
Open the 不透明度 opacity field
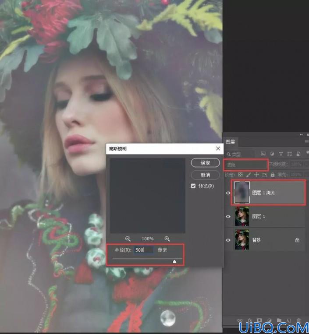click(297, 164)
